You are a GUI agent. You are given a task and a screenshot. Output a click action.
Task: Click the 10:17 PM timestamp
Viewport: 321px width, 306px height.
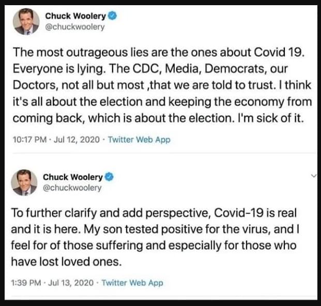click(x=29, y=140)
